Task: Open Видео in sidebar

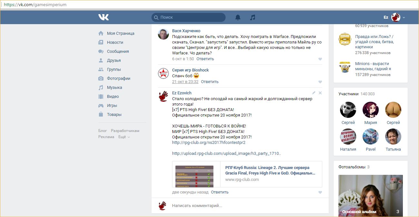Action: (x=113, y=97)
